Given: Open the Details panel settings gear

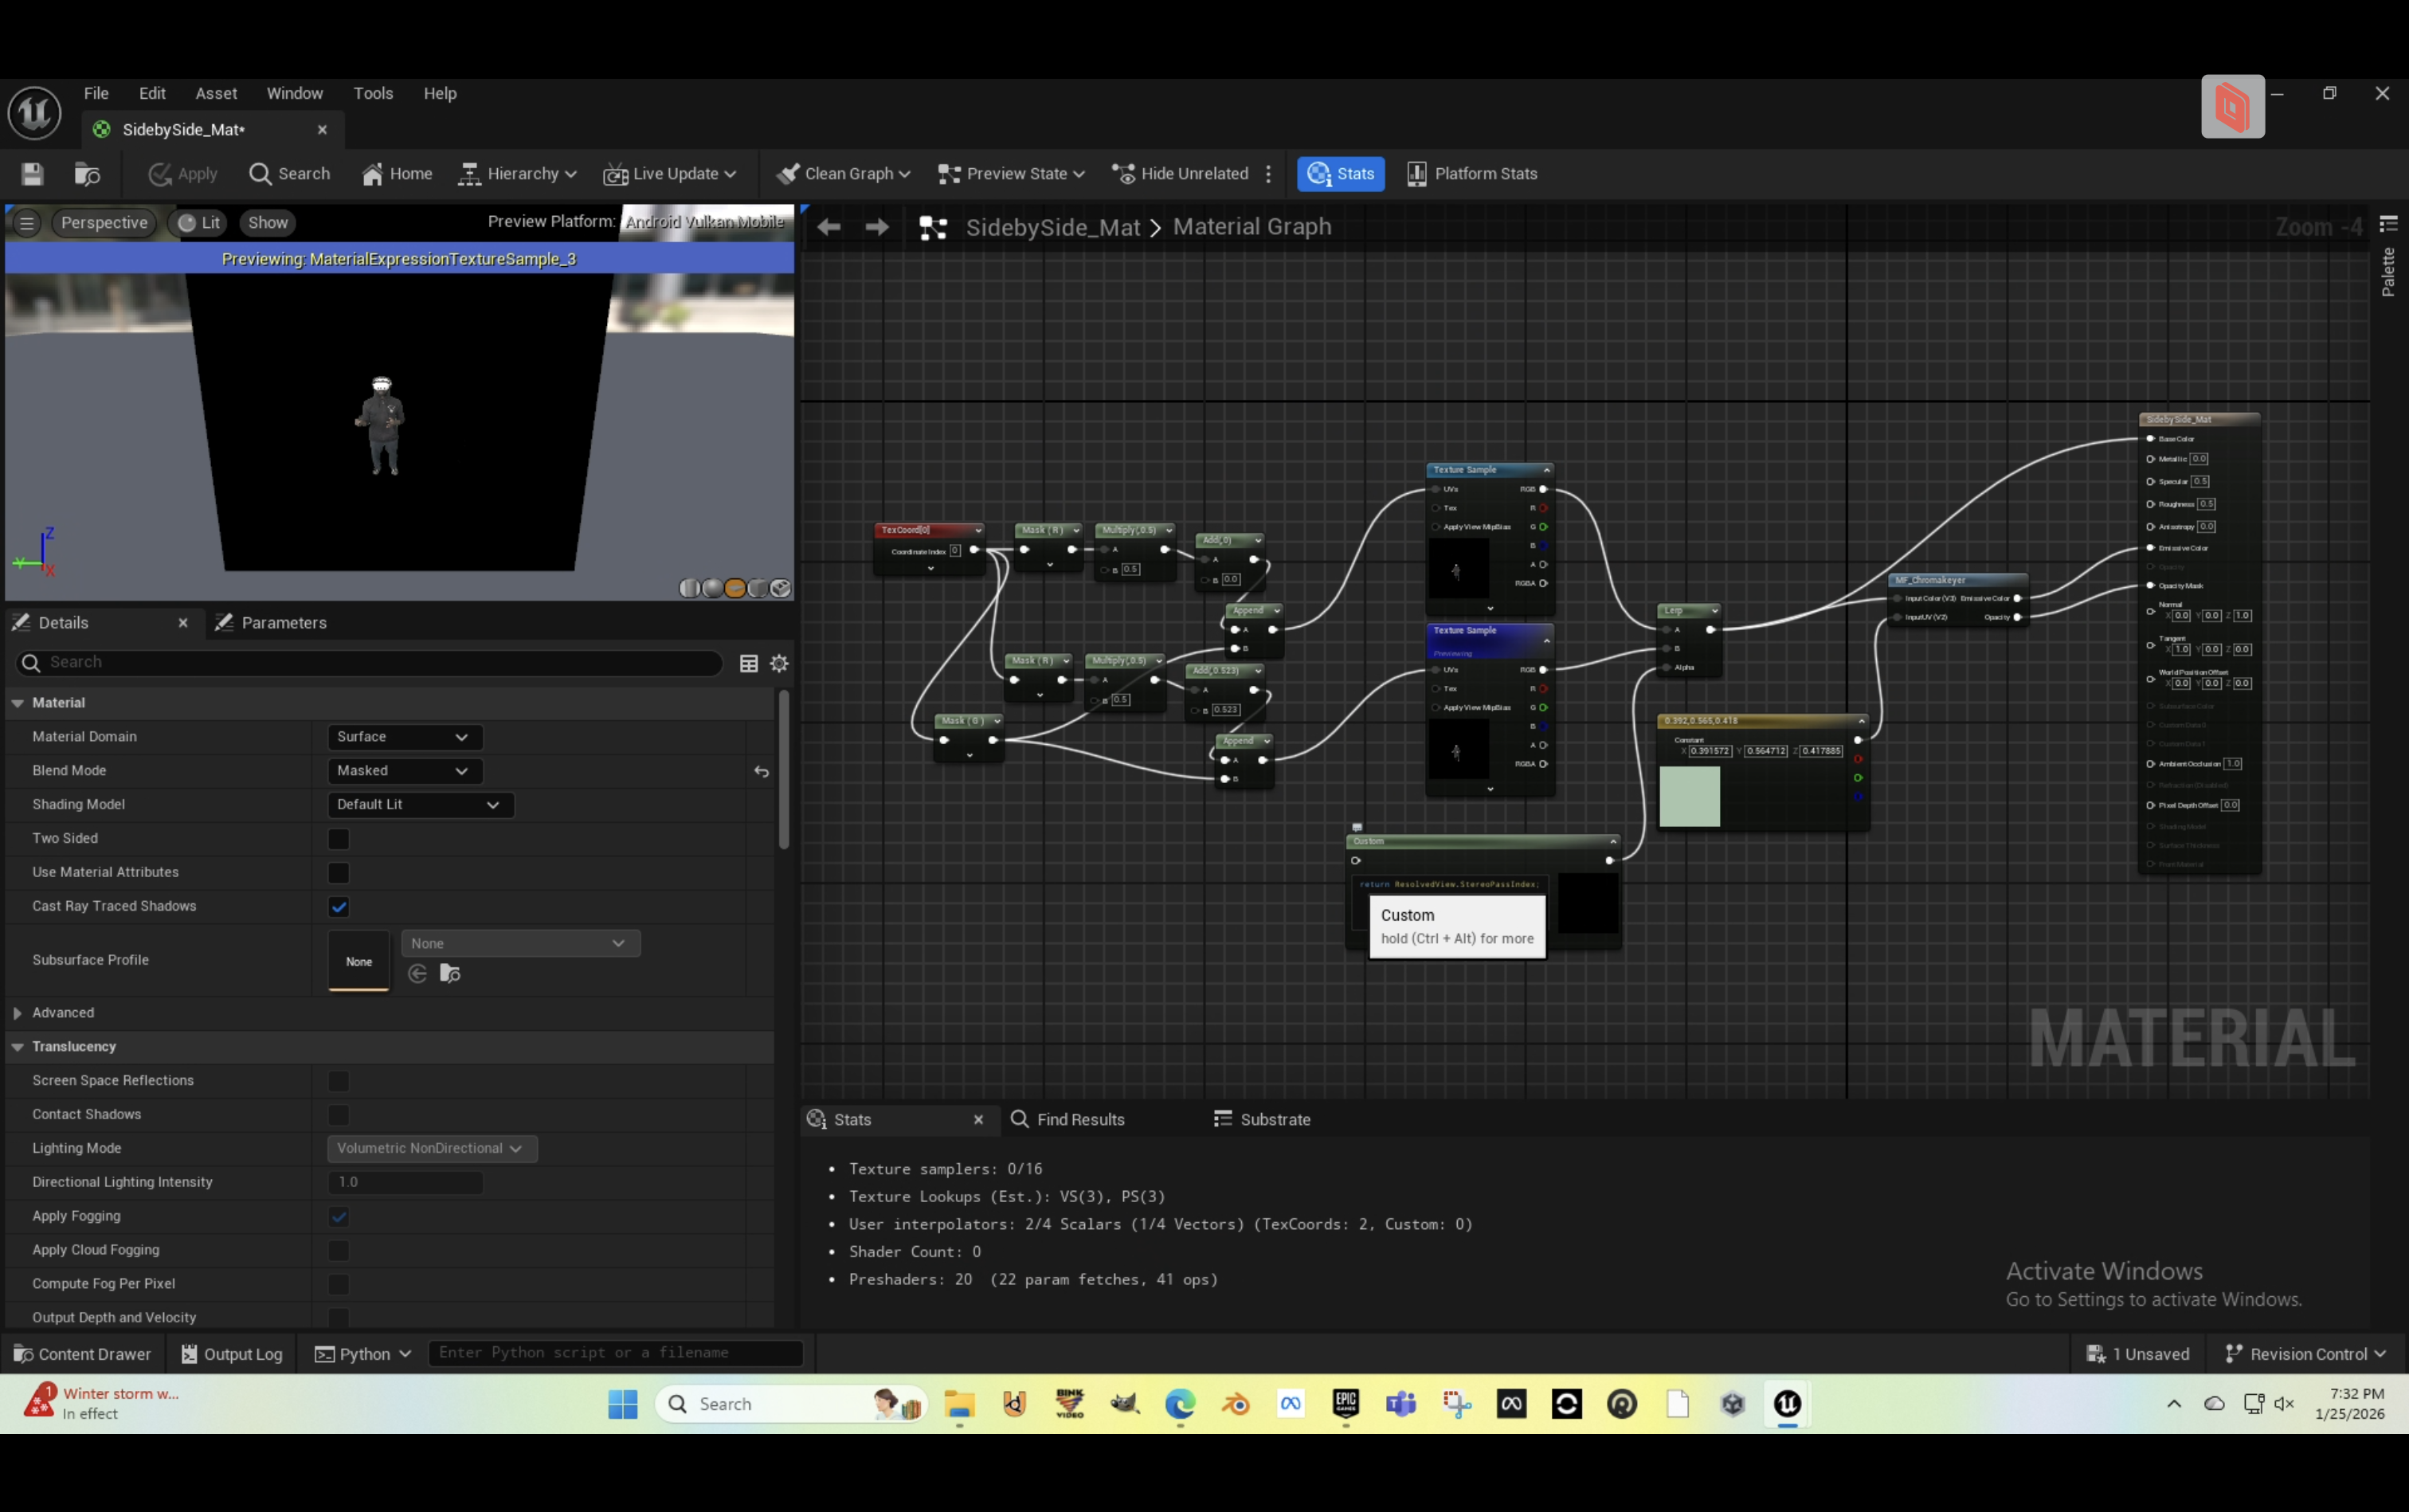Looking at the screenshot, I should point(779,663).
